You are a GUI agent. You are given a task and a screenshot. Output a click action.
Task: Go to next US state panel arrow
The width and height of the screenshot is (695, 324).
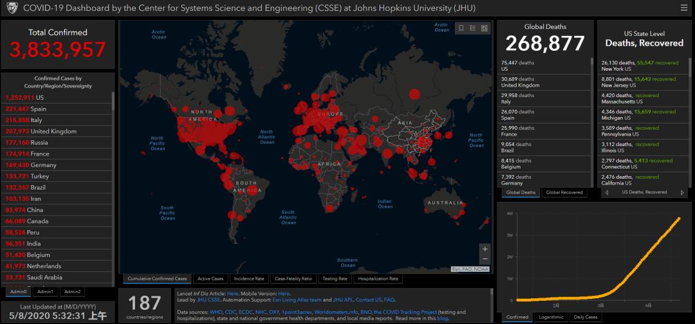click(682, 192)
